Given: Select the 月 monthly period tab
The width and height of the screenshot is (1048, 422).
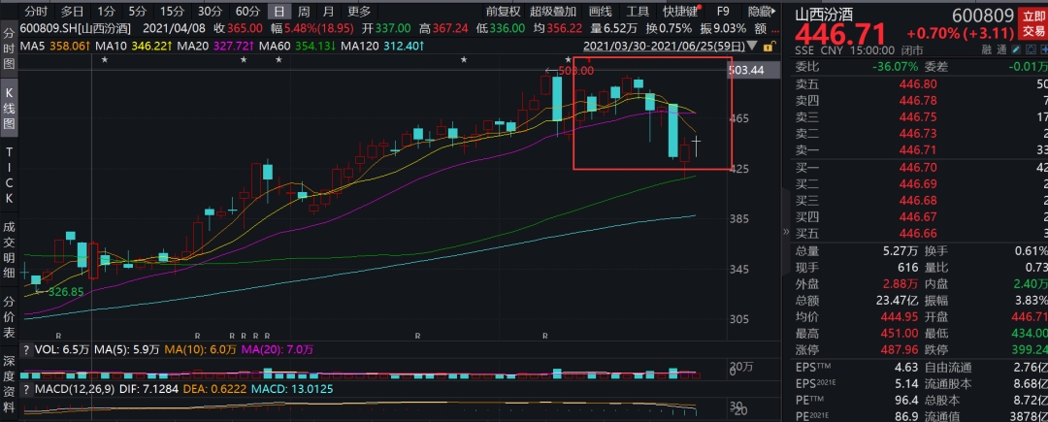Looking at the screenshot, I should [x=328, y=11].
